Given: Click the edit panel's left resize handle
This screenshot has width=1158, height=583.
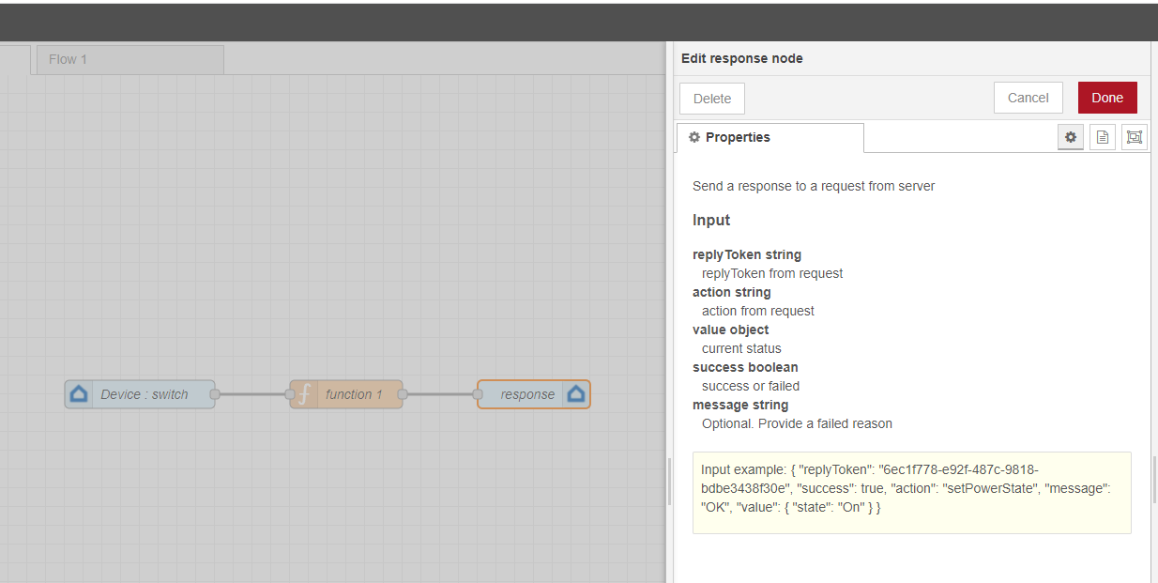Looking at the screenshot, I should (669, 482).
